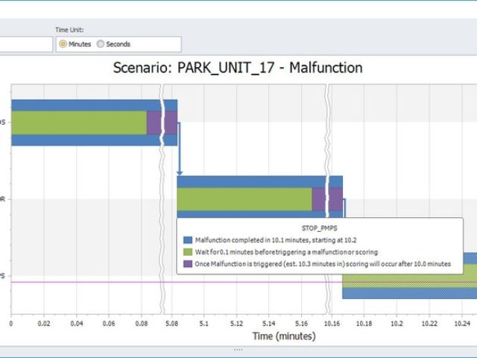Click the 5.16 axis tick label
This screenshot has height=358, width=477.
(x=301, y=323)
